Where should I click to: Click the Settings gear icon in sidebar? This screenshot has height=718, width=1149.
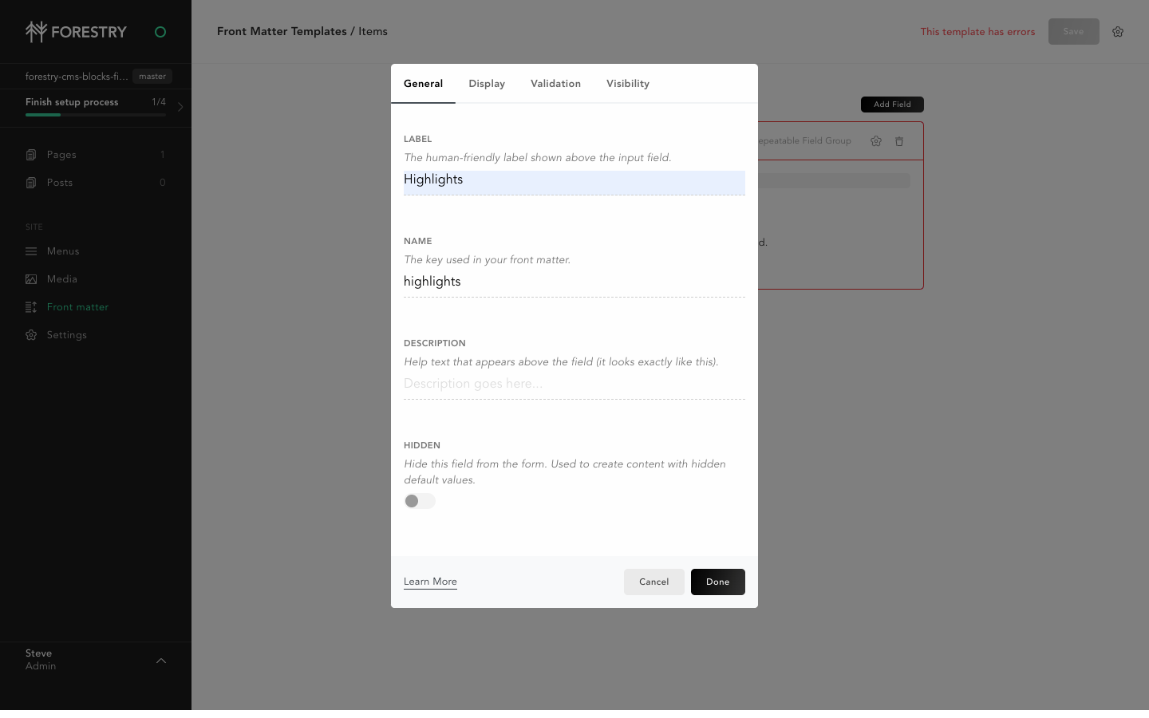coord(31,335)
